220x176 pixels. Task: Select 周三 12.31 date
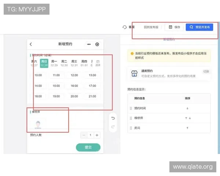coord(74,63)
